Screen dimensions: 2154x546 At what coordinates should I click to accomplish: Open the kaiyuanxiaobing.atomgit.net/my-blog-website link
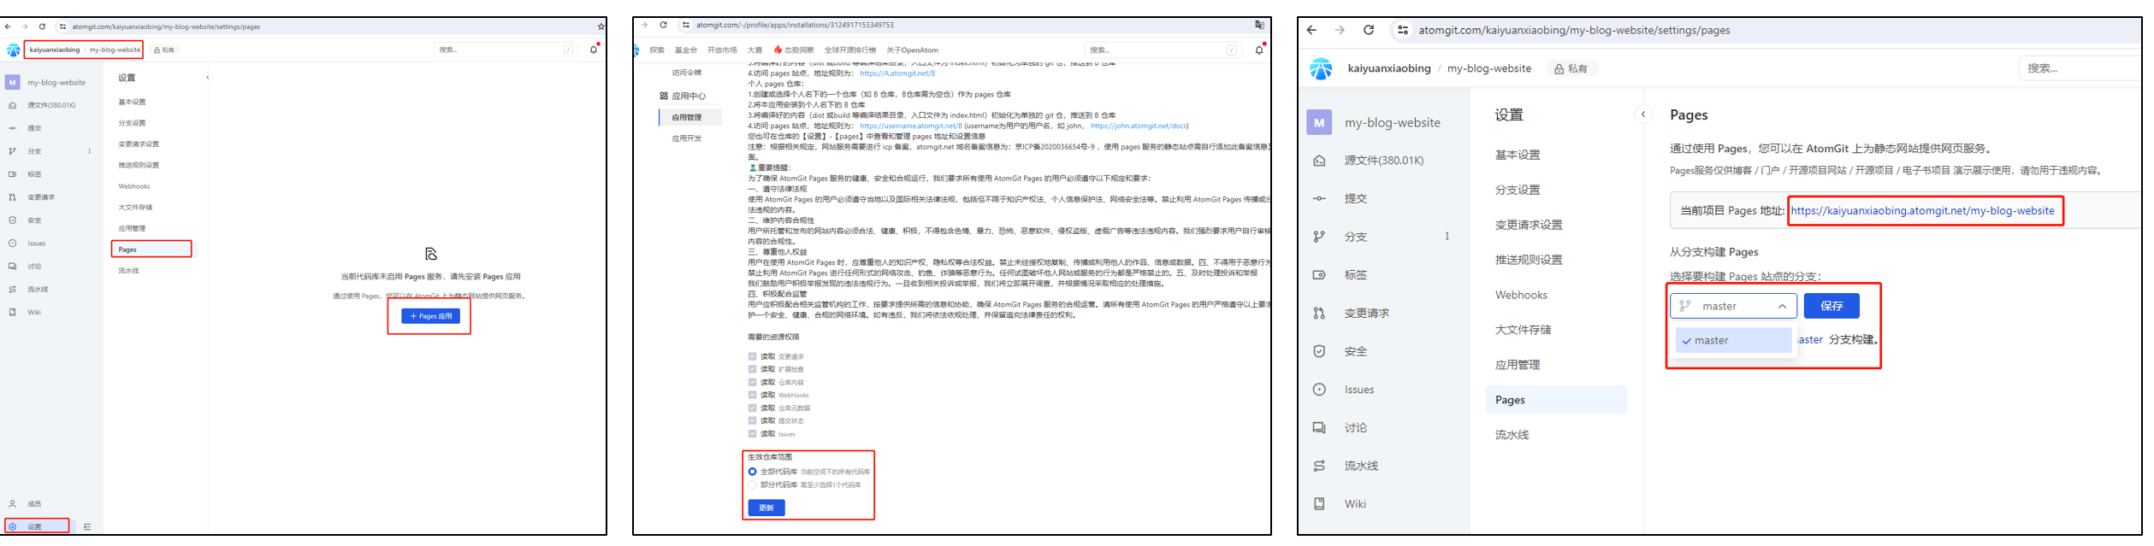[1921, 211]
